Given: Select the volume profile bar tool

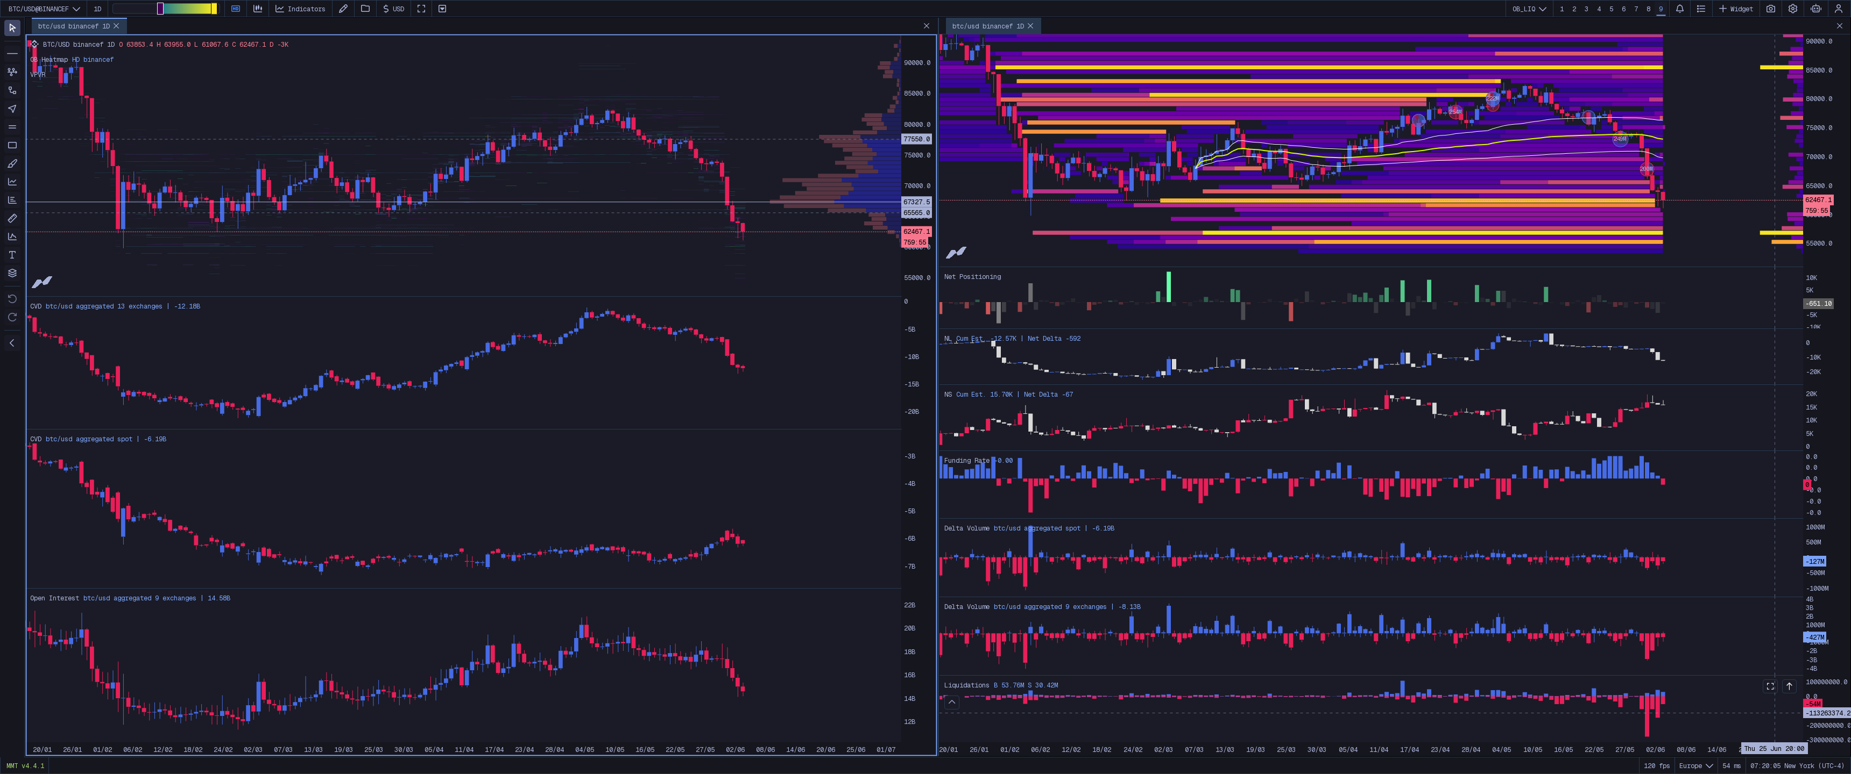Looking at the screenshot, I should pyautogui.click(x=12, y=199).
